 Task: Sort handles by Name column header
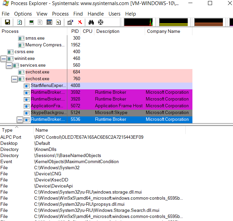coord(110,130)
